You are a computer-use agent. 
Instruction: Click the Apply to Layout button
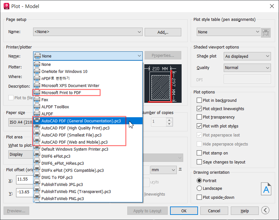(x=147, y=211)
